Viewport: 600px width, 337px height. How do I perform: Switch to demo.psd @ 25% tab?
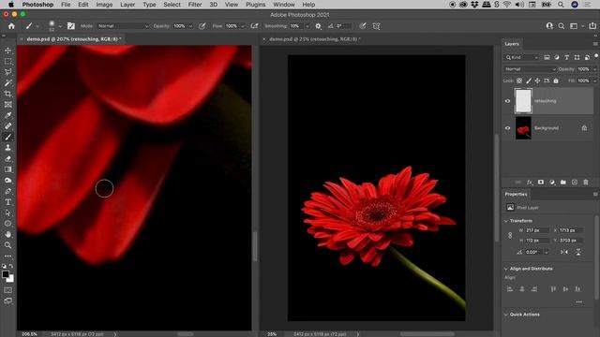(x=315, y=39)
